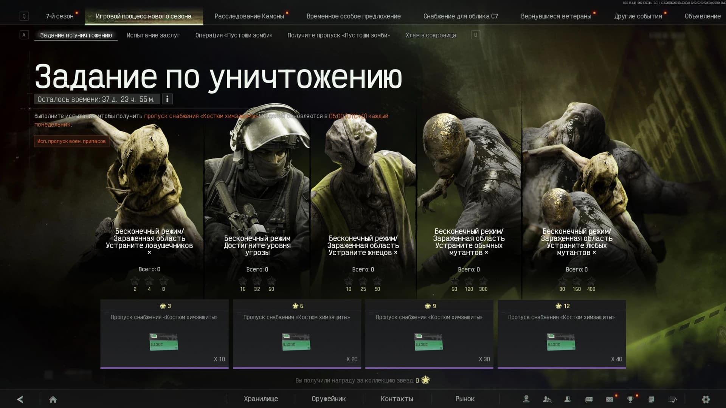Open the friends list icon
The height and width of the screenshot is (408, 726).
pos(568,399)
